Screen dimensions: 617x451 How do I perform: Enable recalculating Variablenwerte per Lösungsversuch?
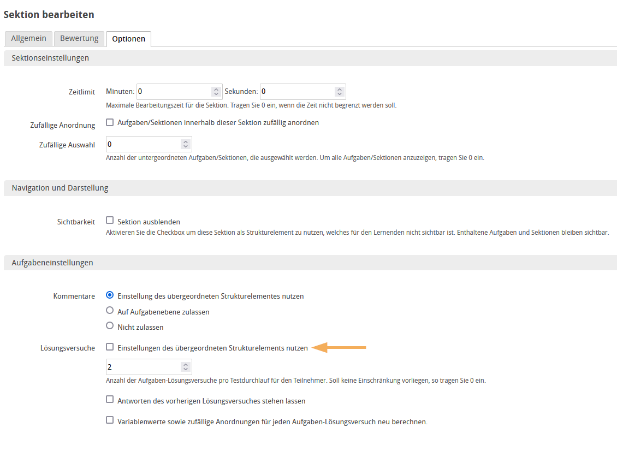click(x=109, y=422)
